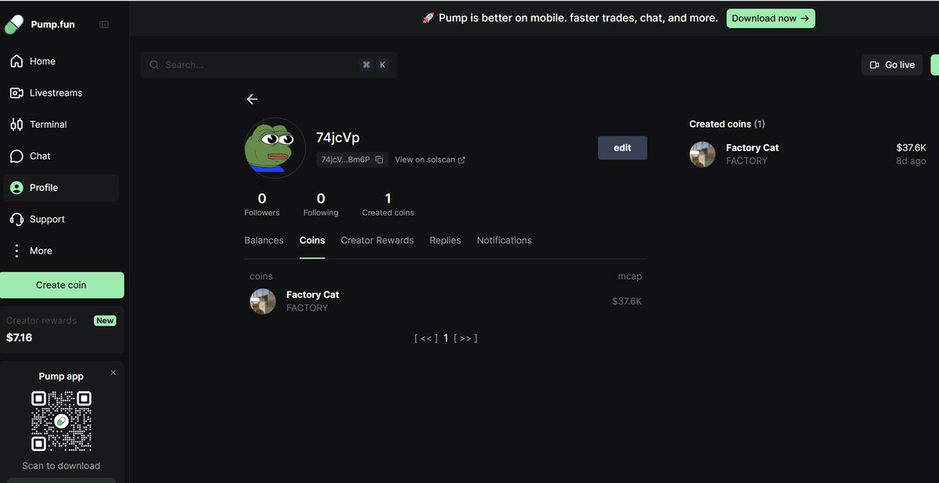Open Creator rewards $7.16 card
The width and height of the screenshot is (939, 483).
[61, 330]
